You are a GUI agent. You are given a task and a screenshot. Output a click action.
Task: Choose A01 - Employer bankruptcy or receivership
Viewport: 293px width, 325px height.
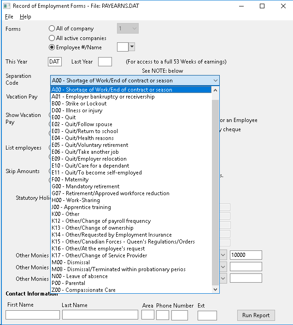point(131,97)
